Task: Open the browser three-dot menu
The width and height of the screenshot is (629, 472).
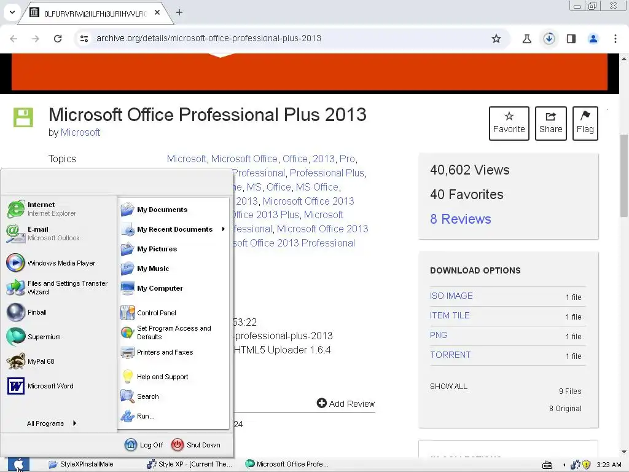Action: 615,39
